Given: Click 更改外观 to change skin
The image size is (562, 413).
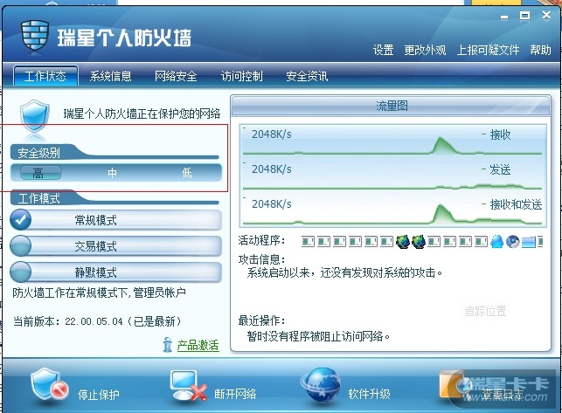Looking at the screenshot, I should tap(425, 50).
